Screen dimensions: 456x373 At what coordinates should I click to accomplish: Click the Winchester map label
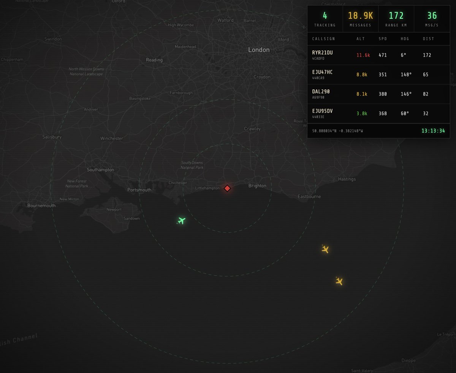(x=112, y=139)
